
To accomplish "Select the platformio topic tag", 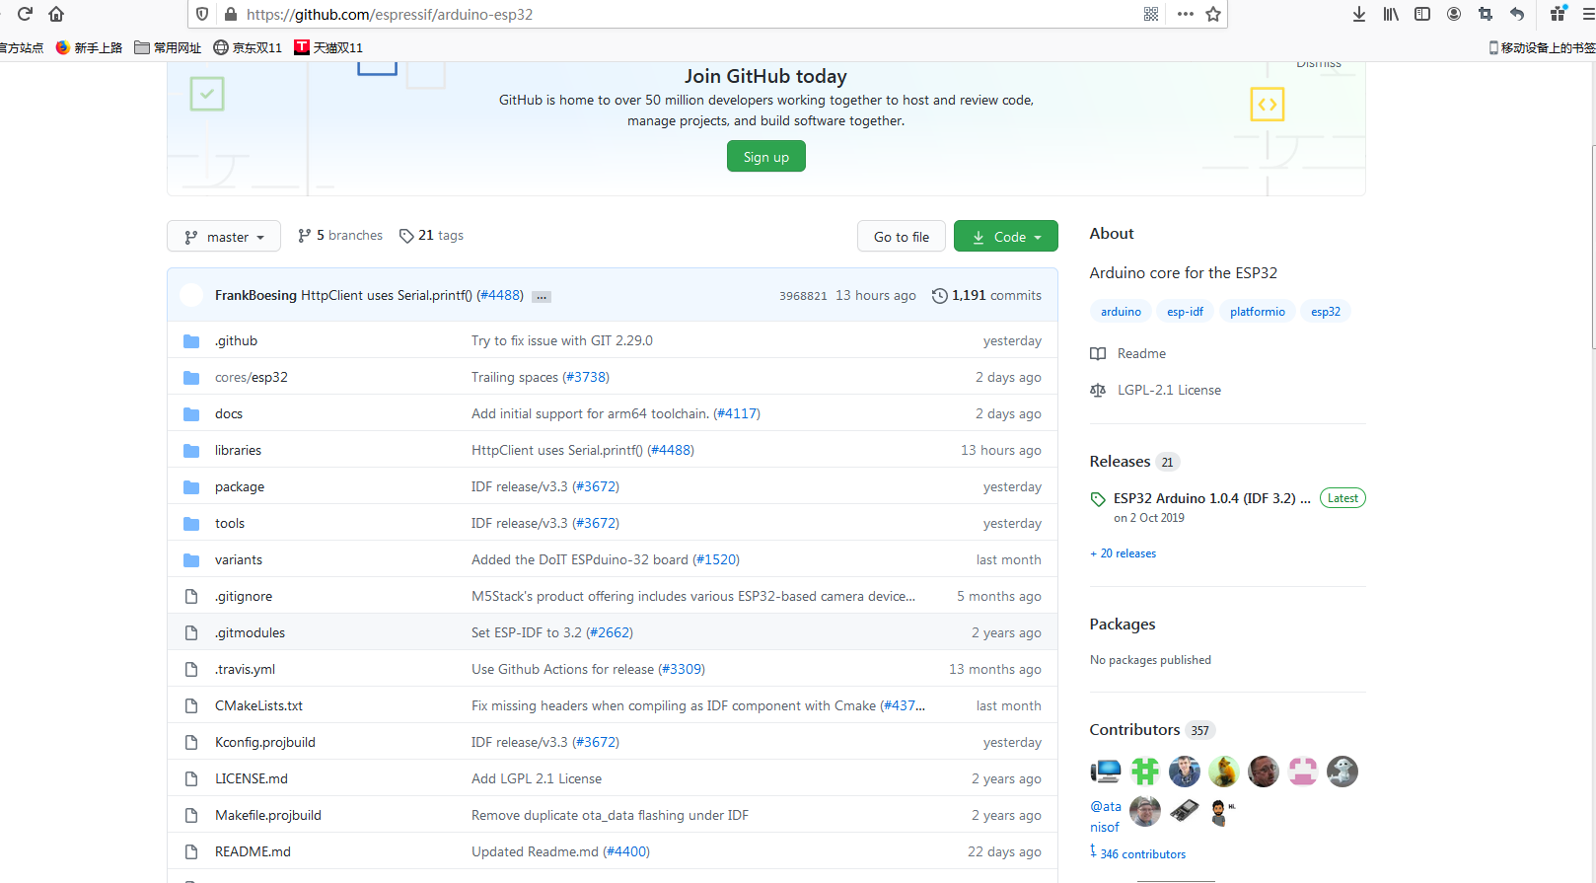I will (x=1258, y=312).
